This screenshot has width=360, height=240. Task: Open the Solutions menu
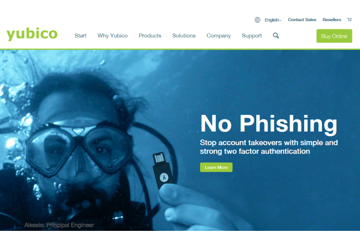click(184, 36)
